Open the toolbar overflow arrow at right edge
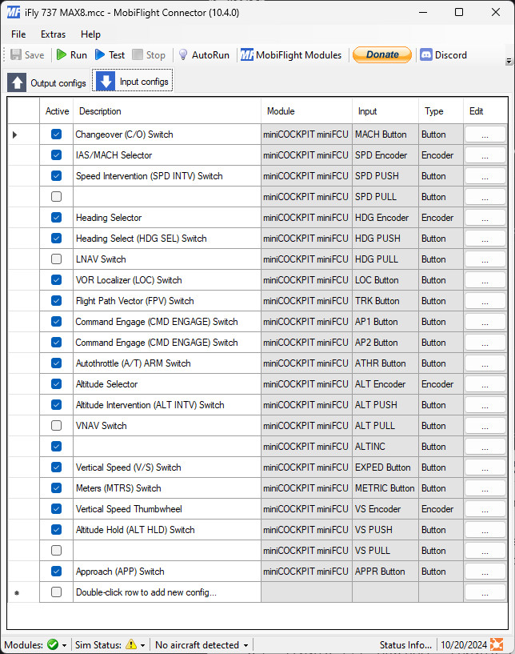This screenshot has height=654, width=515. point(509,61)
